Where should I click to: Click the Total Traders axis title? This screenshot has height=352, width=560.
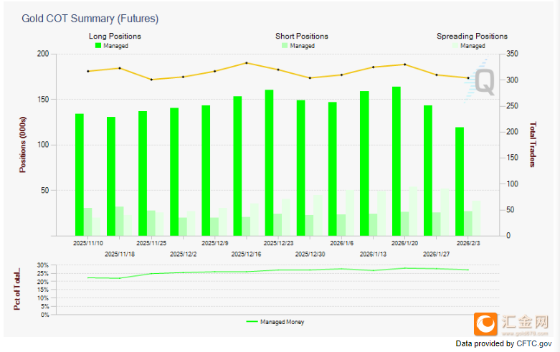click(x=533, y=144)
